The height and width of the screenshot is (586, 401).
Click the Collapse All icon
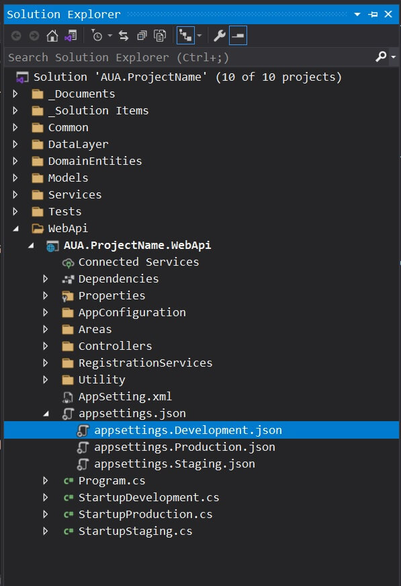tap(142, 36)
